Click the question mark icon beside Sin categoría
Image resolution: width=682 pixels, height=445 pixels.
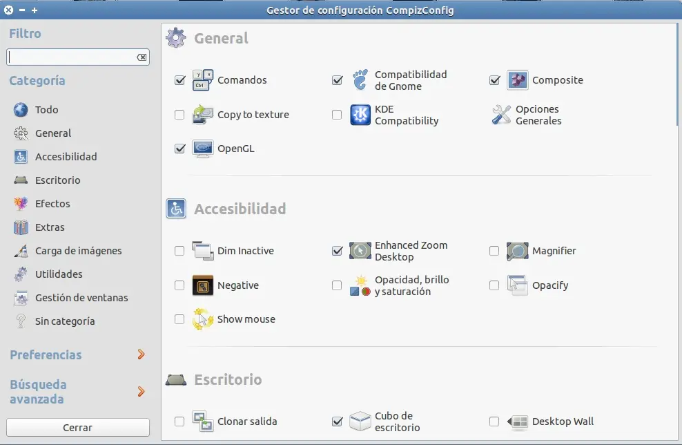(21, 321)
